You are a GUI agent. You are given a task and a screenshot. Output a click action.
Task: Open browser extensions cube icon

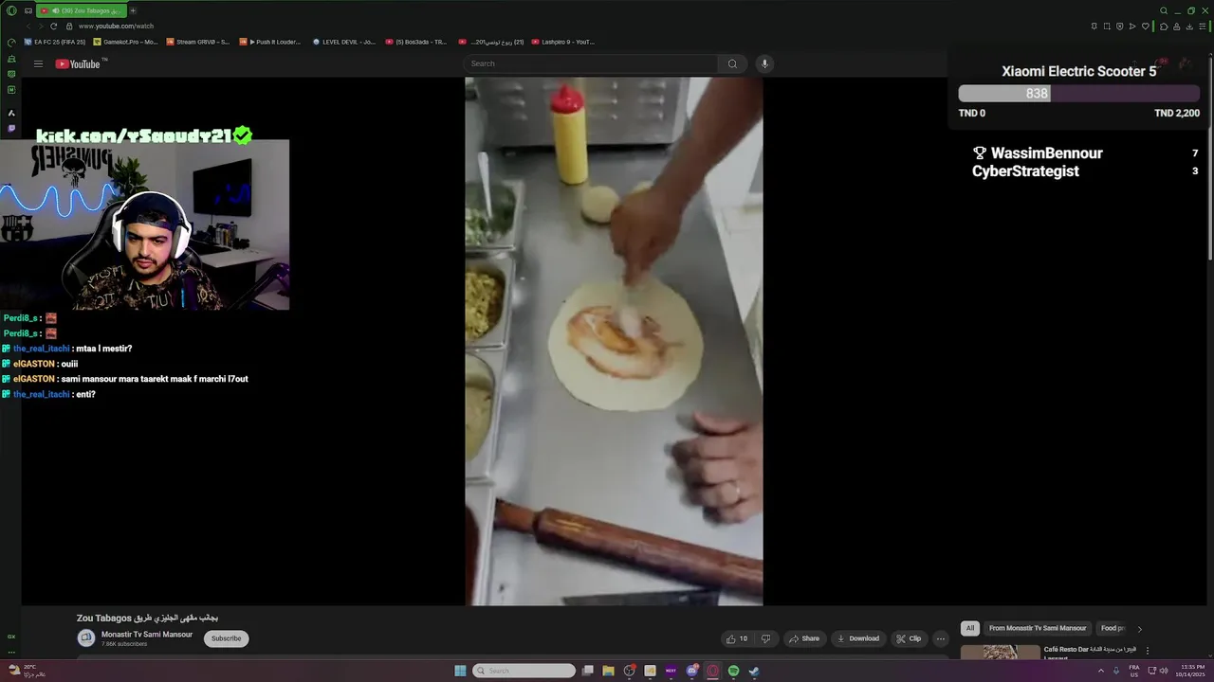coord(1164,27)
